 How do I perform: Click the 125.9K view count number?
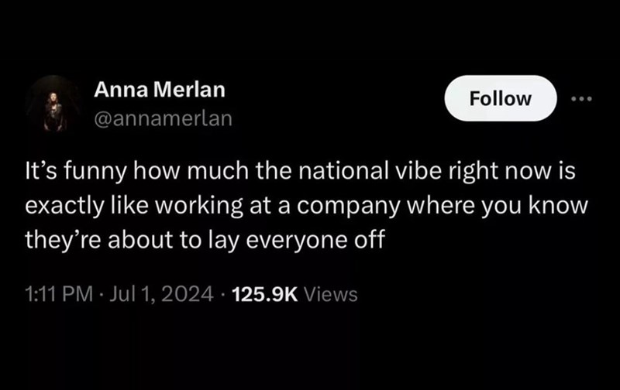pos(260,294)
